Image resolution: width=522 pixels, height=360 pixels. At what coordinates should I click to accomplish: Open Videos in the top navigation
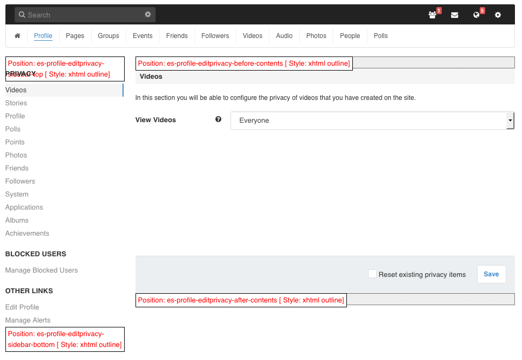tap(253, 36)
